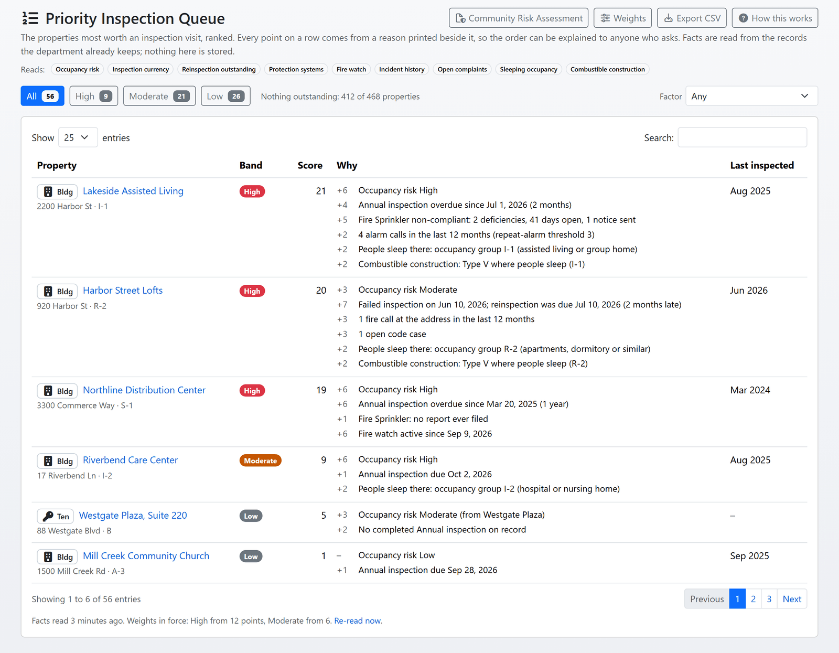Click the Occupancy risk reads tag
This screenshot has width=839, height=653.
click(x=77, y=69)
